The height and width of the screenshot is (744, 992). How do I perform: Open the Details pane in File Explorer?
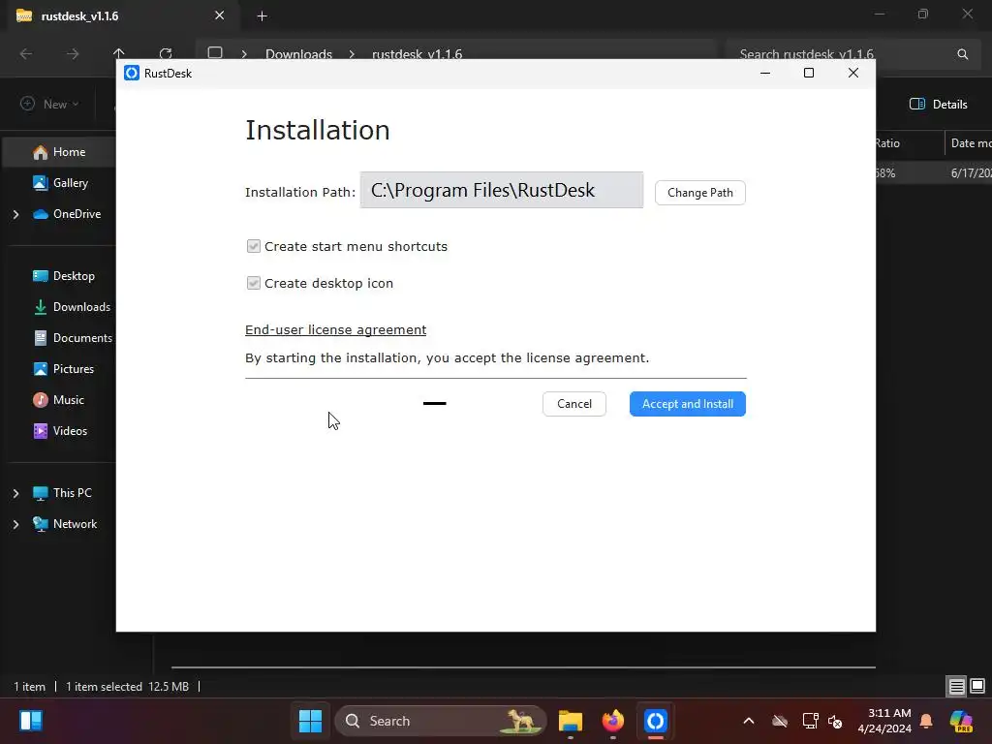tap(938, 105)
